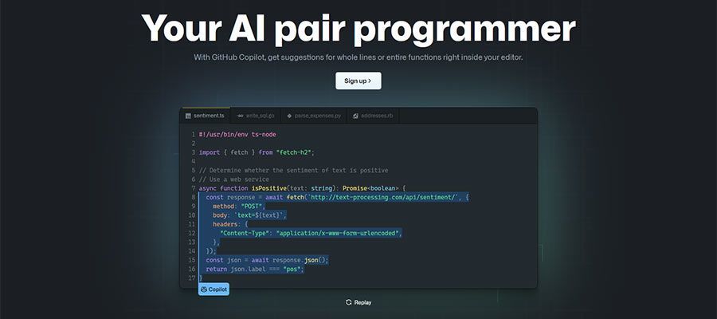Click the "#!/usr/bin/env ts-node" code line
The height and width of the screenshot is (319, 717).
[237, 135]
